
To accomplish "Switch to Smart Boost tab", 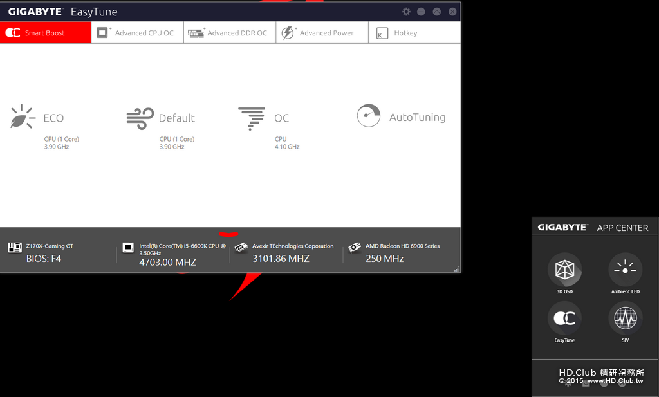I will tap(46, 33).
